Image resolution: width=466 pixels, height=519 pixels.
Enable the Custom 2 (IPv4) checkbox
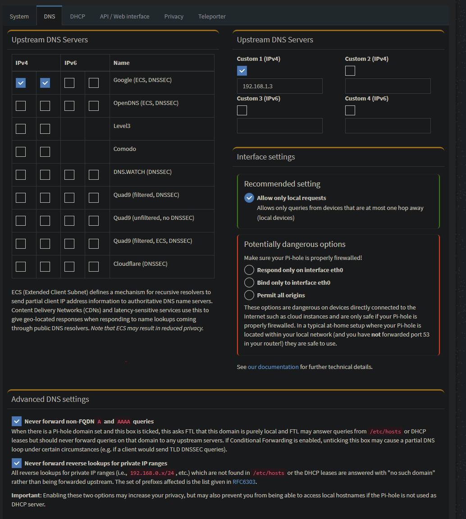coord(350,71)
